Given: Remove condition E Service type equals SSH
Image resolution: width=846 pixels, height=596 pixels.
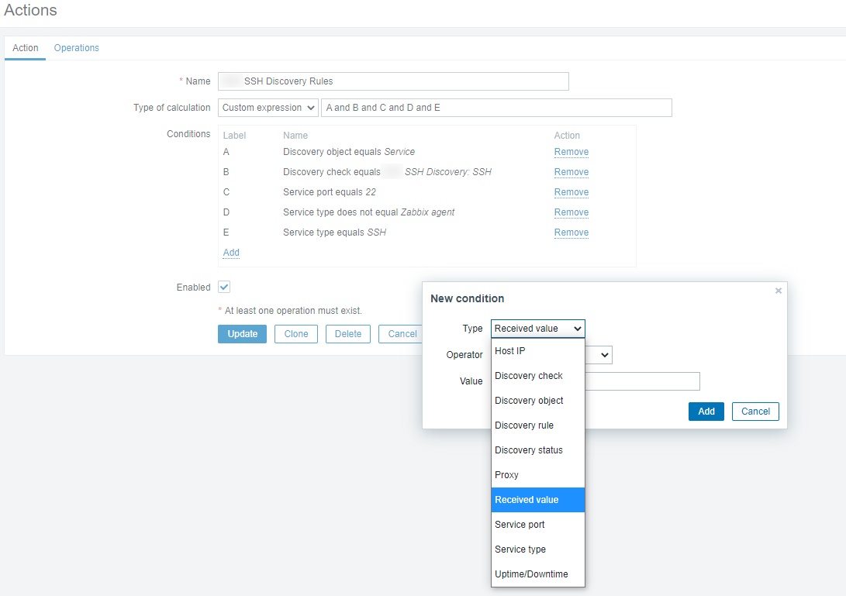Looking at the screenshot, I should [571, 233].
